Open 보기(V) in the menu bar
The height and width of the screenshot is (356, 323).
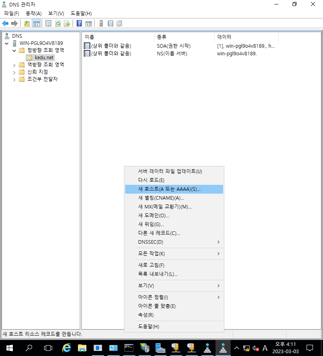click(56, 13)
